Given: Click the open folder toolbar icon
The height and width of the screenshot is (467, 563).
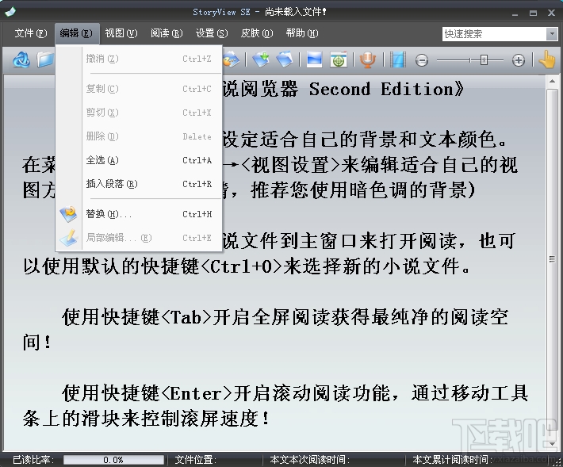Looking at the screenshot, I should (44, 59).
